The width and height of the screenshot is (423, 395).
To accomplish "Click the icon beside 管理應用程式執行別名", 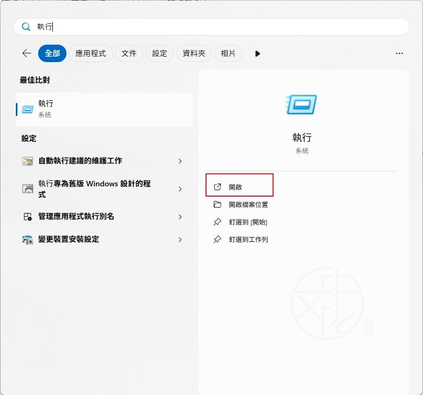I will coord(27,217).
